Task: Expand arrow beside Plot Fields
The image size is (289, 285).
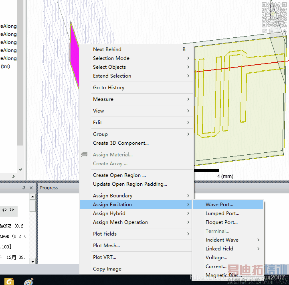Action: [188, 234]
